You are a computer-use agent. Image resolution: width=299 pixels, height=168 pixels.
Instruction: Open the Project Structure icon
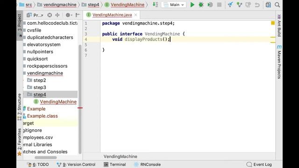(x=268, y=5)
